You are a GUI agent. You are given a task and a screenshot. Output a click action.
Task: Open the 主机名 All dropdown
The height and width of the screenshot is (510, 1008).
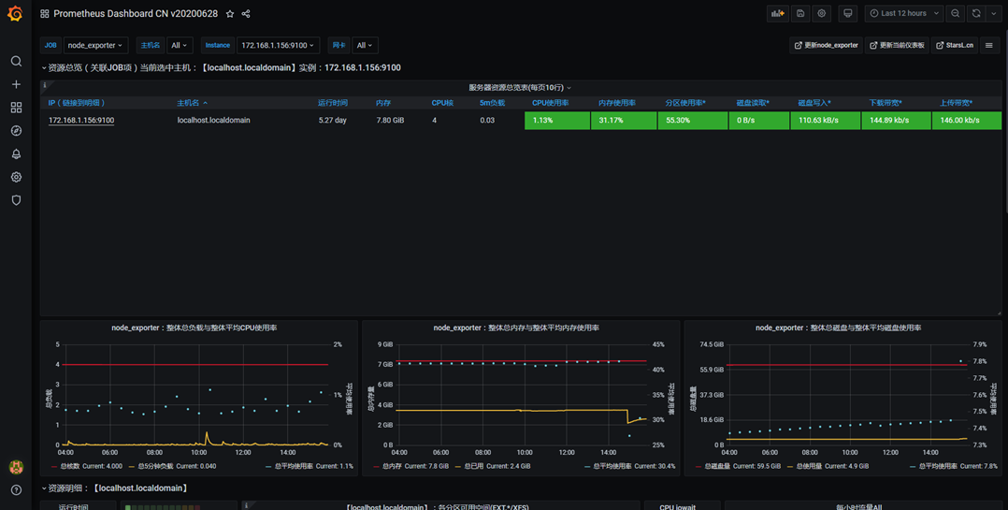[x=180, y=45]
